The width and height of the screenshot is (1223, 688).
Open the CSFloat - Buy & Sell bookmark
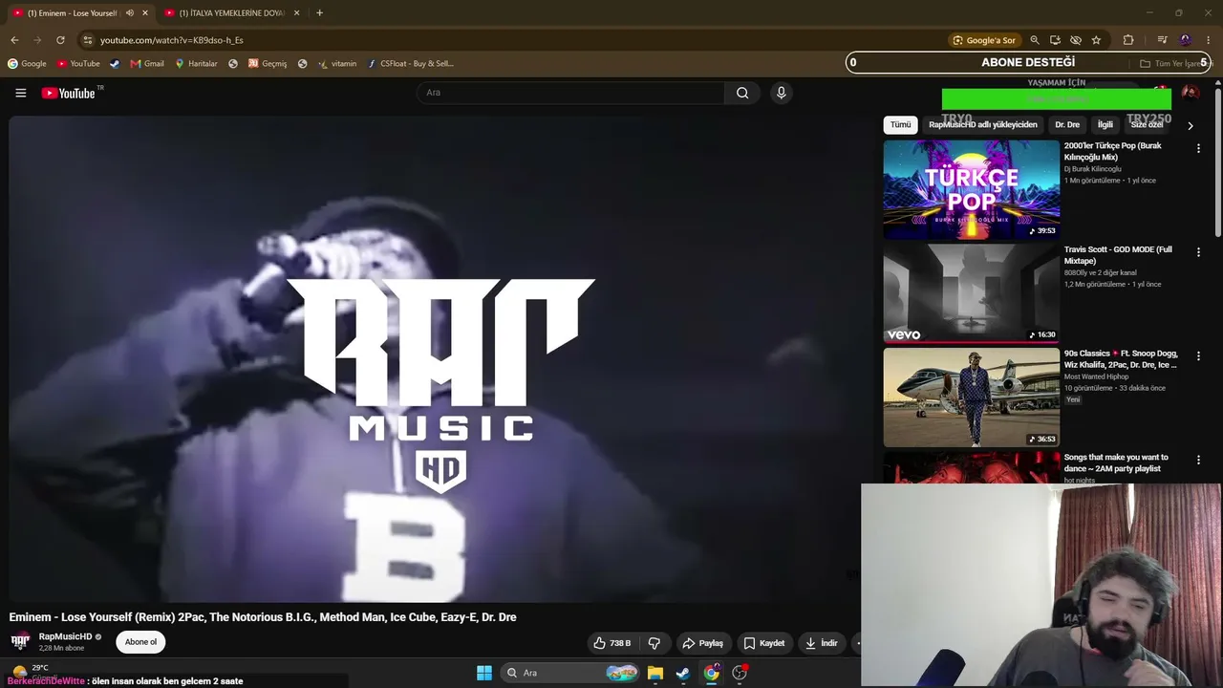point(411,64)
